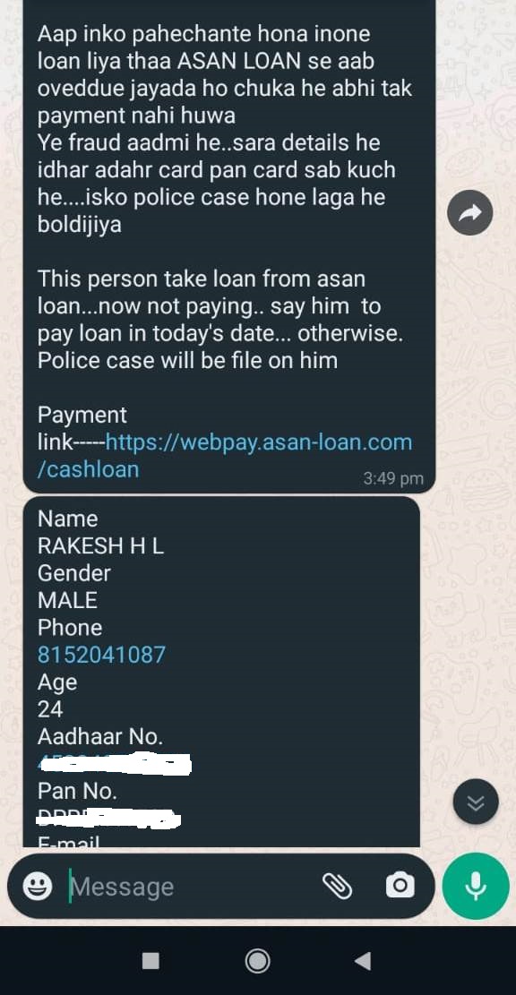Tap the /cashloan link portion
Viewport: 516px width, 995px height.
coord(88,469)
